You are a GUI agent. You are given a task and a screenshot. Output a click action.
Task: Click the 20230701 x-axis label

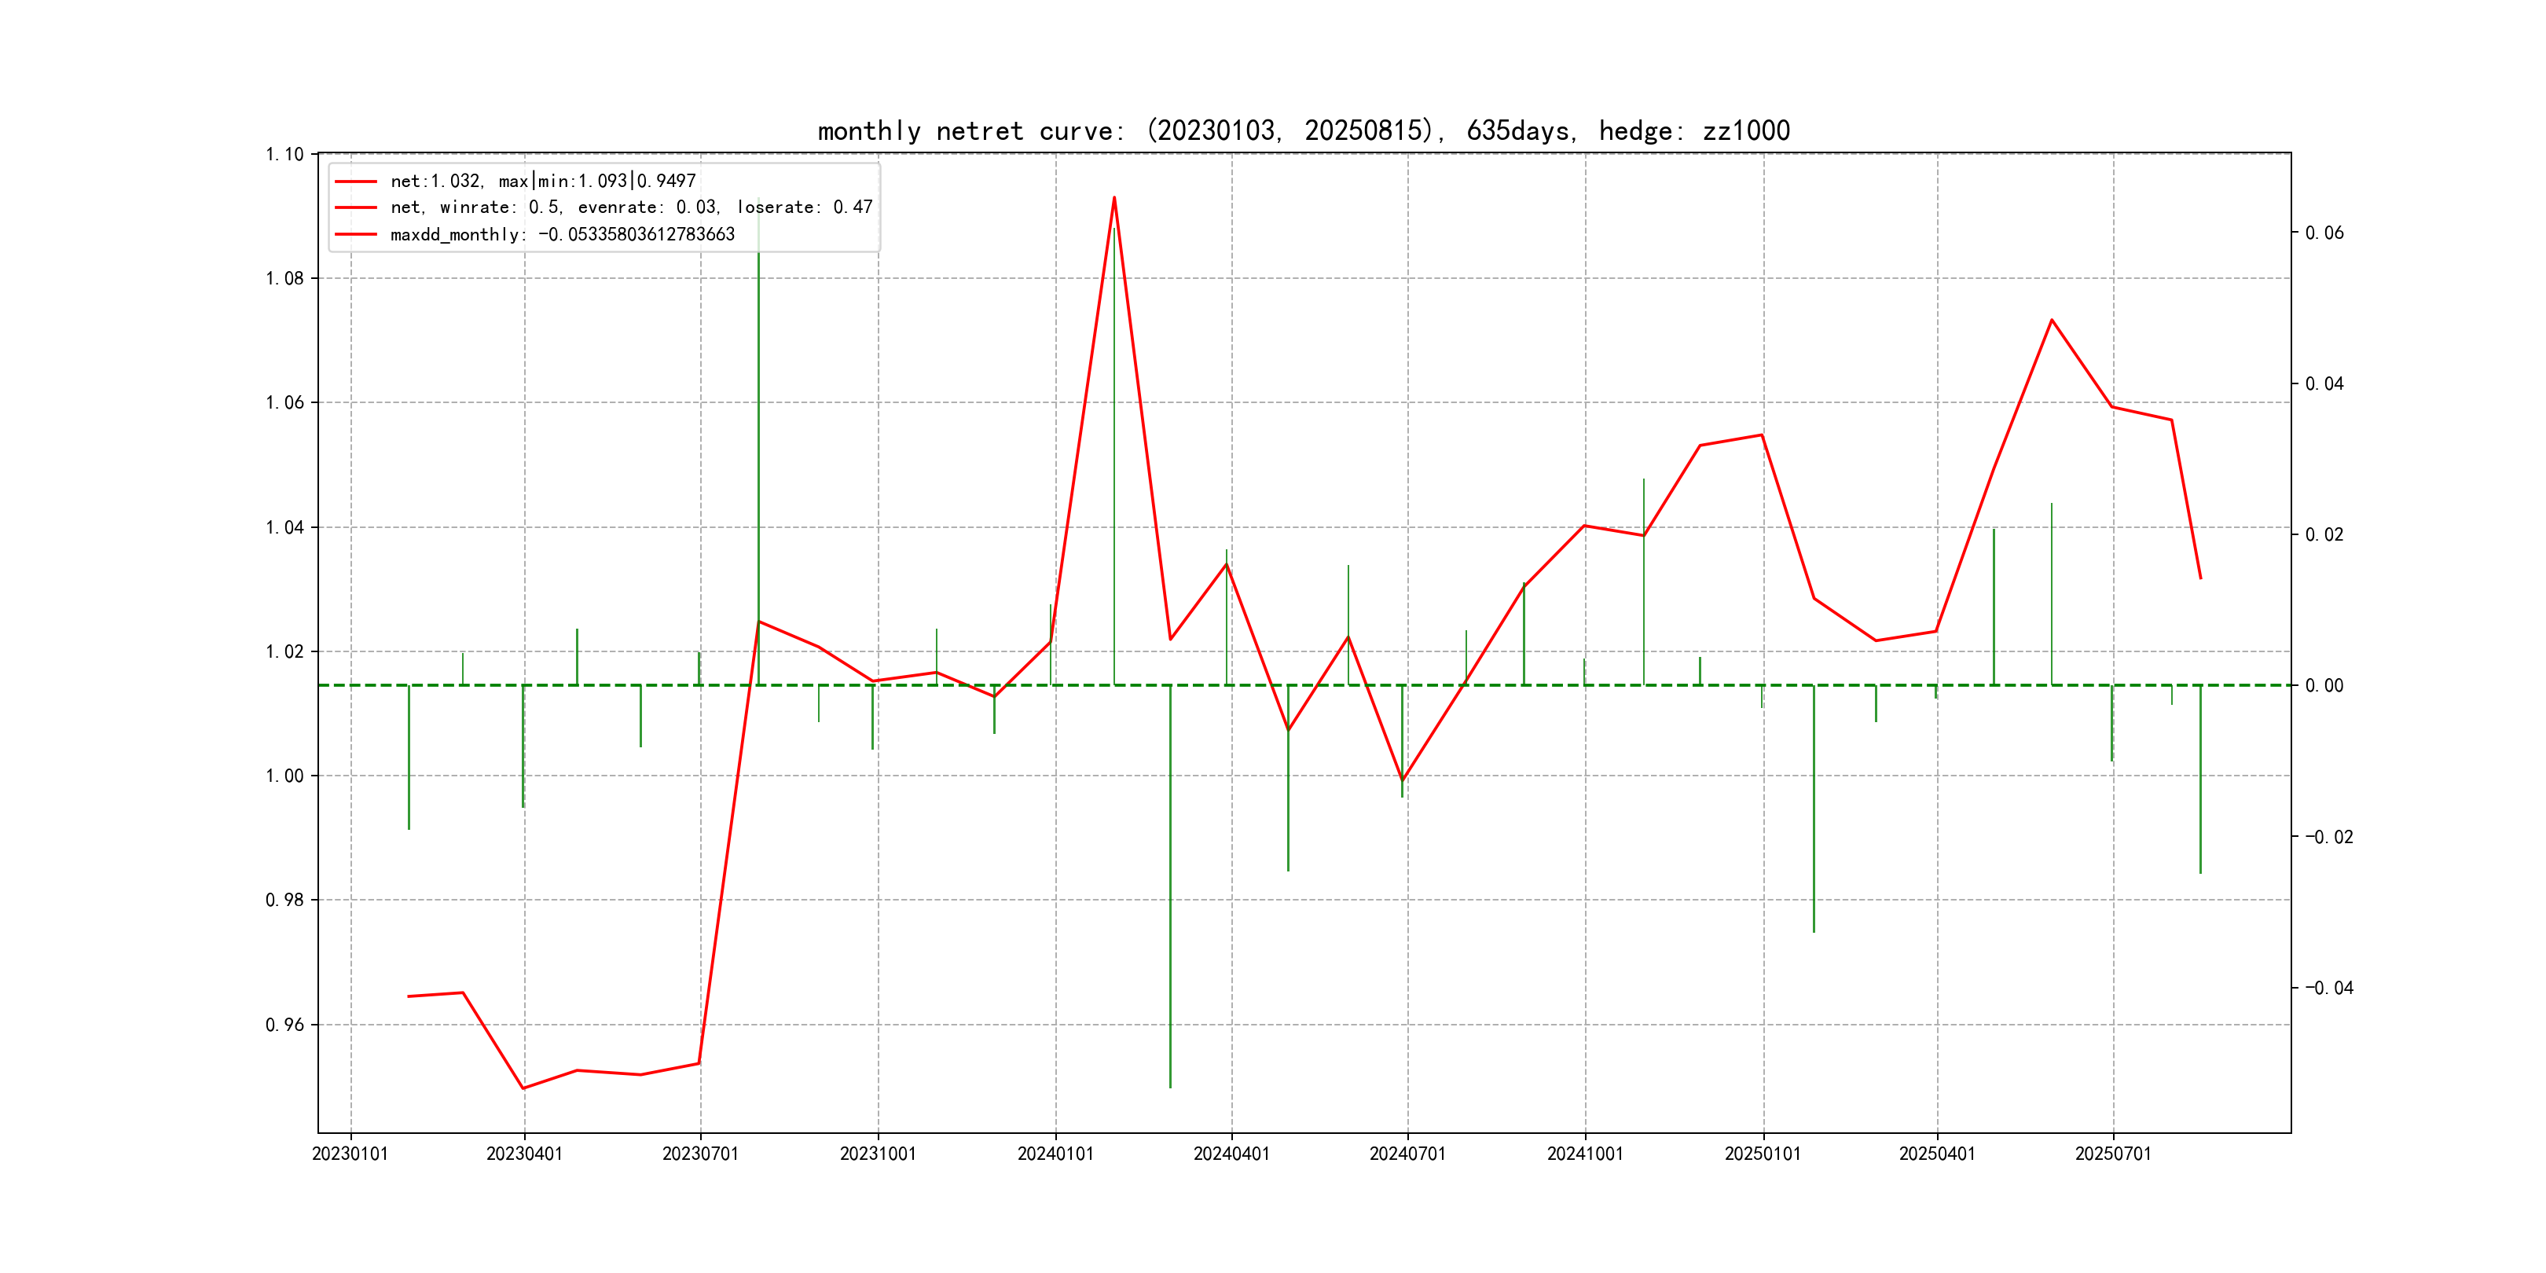[699, 1154]
